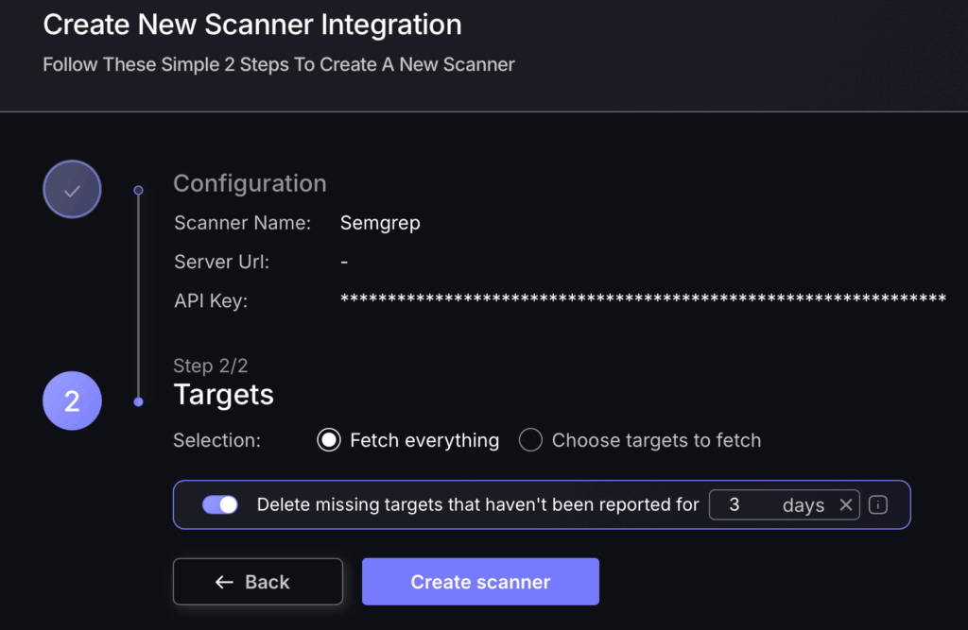The image size is (968, 630).
Task: Select the Choose targets to fetch radio button
Action: coord(530,440)
